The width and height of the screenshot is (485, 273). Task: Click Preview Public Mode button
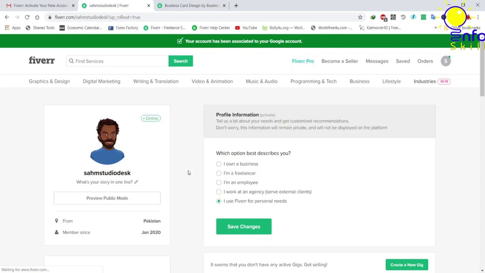point(107,198)
